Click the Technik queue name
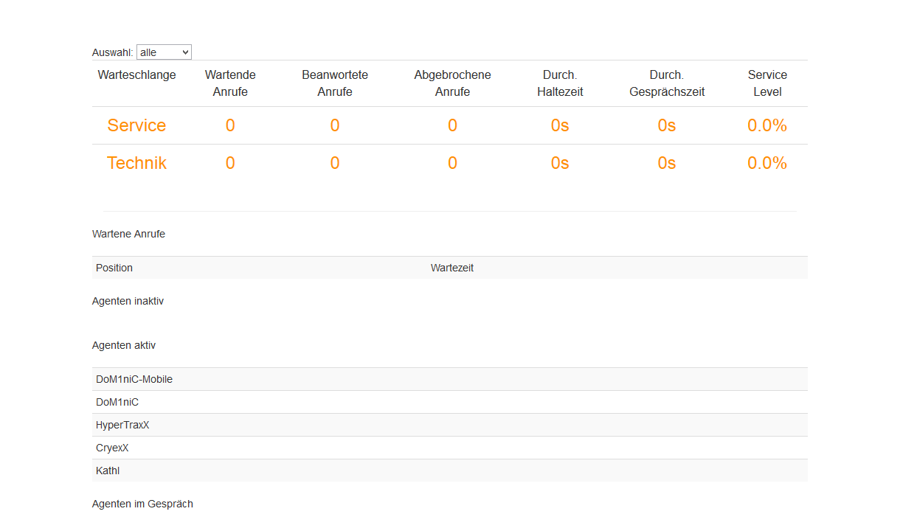 click(136, 163)
